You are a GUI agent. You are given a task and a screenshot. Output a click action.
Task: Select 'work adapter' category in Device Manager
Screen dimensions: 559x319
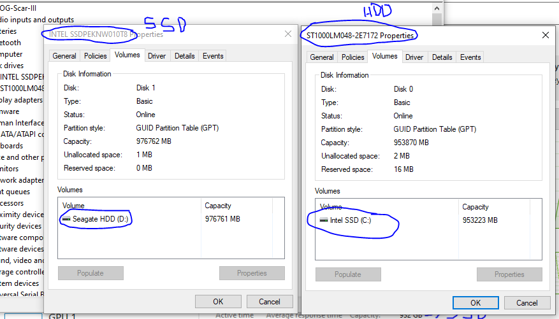[x=22, y=180]
